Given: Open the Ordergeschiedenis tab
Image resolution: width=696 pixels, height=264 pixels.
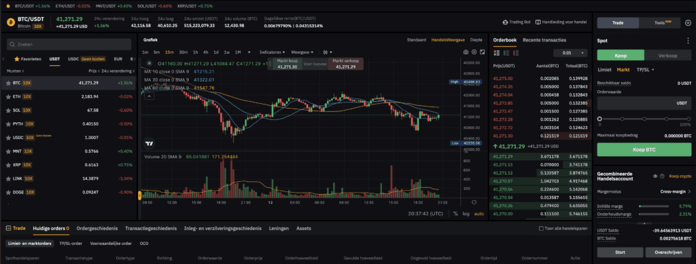Looking at the screenshot, I should [97, 229].
